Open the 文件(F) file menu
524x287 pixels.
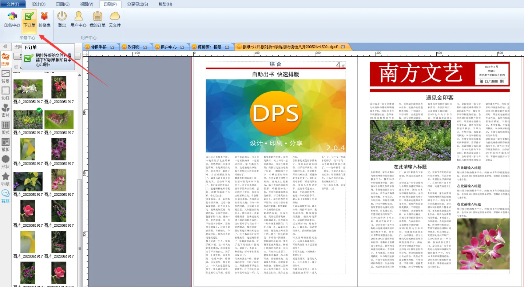13,4
